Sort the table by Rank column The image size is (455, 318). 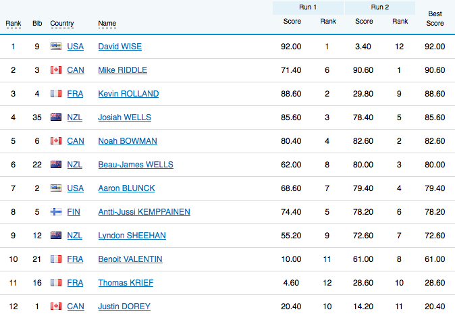(14, 24)
